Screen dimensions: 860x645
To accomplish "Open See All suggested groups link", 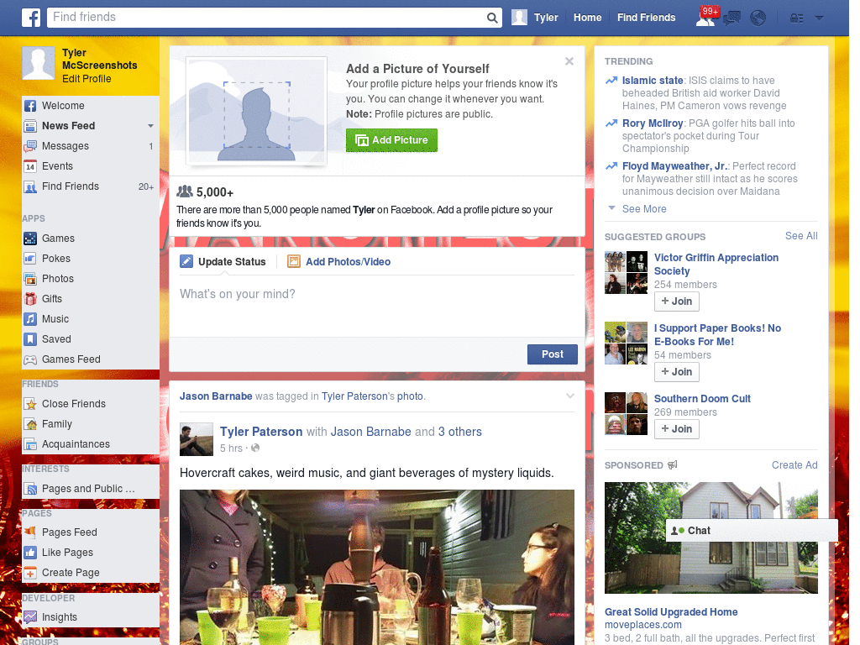I will pyautogui.click(x=801, y=236).
